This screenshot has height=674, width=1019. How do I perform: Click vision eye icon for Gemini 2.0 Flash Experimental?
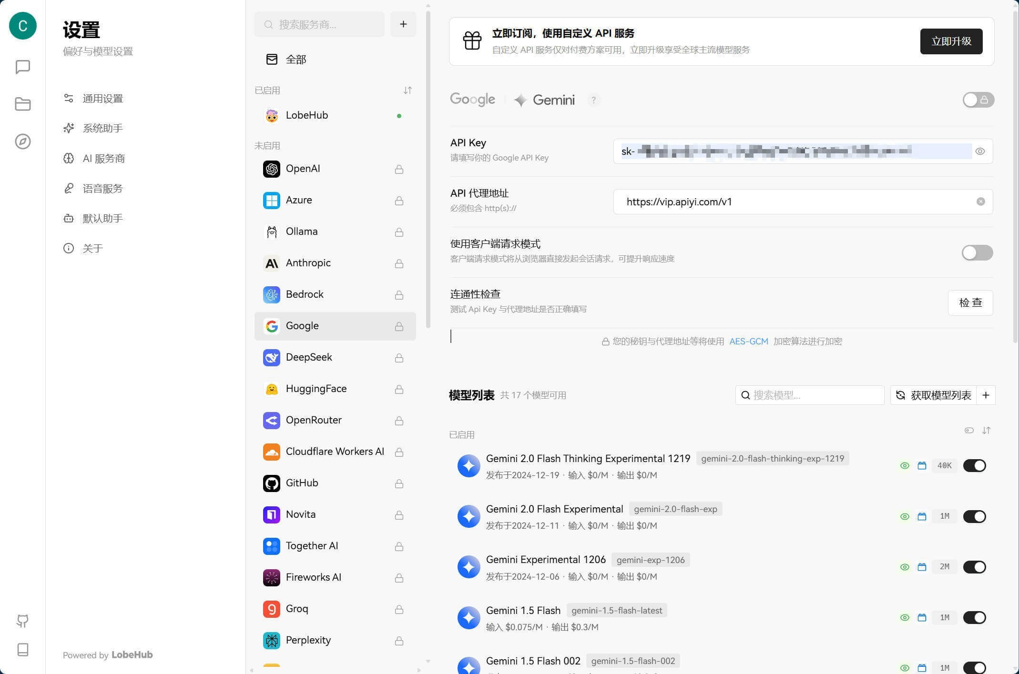[905, 516]
